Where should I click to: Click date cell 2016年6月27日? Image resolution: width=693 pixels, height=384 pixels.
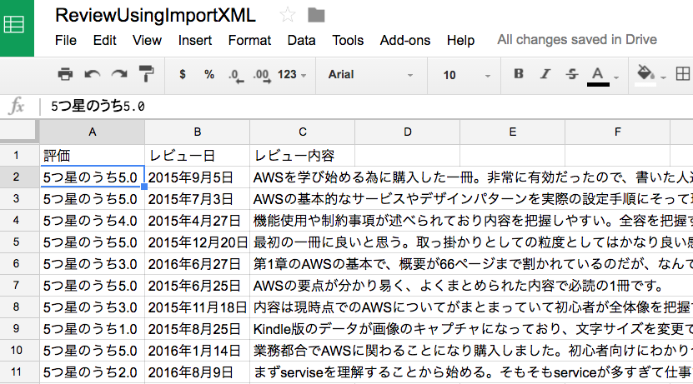[x=197, y=263]
